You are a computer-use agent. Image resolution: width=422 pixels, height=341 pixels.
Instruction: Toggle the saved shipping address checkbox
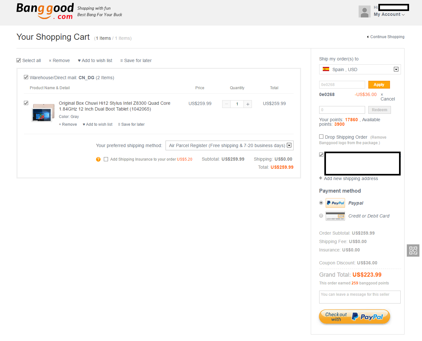click(321, 155)
